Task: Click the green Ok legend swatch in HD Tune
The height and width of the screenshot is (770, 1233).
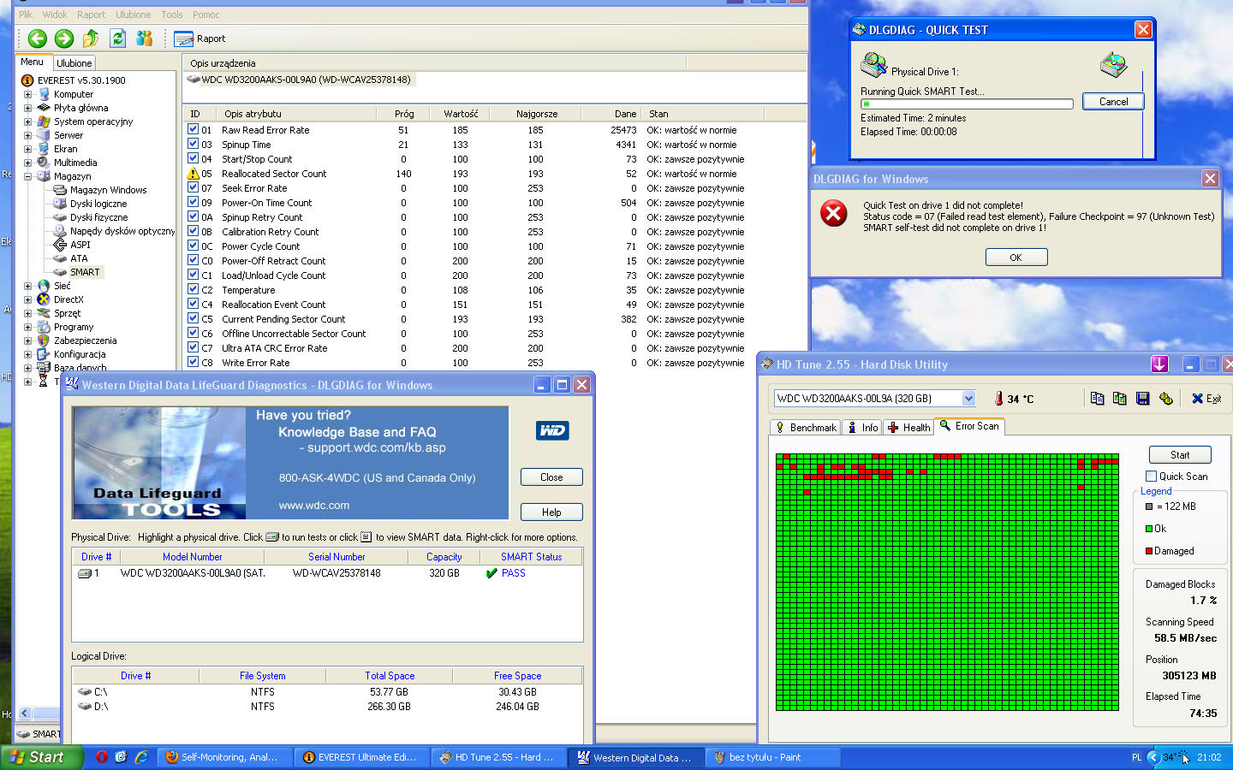Action: 1149,529
